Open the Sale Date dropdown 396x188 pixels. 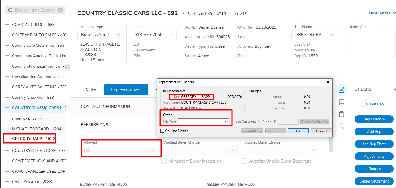[x=227, y=122]
